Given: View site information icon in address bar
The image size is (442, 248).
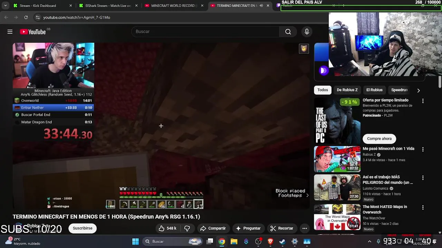Looking at the screenshot, I should (x=38, y=17).
